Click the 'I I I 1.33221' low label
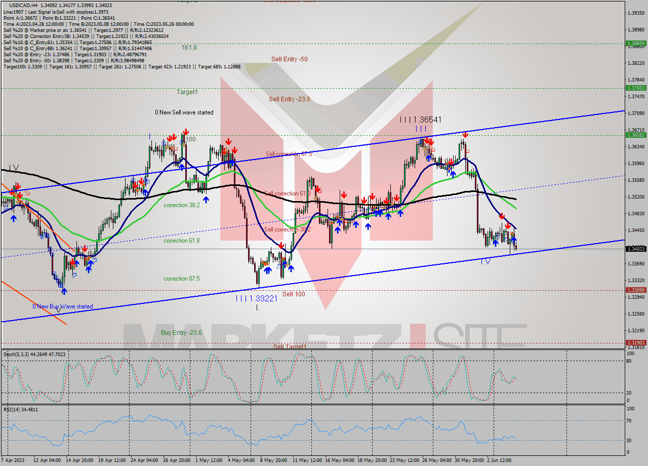648x466 pixels. (x=257, y=298)
